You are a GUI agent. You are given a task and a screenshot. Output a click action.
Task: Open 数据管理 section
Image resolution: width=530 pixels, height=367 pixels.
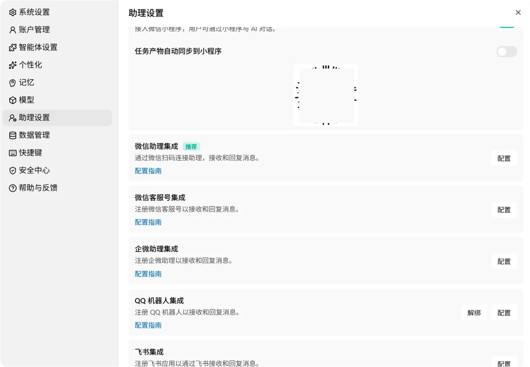point(57,135)
